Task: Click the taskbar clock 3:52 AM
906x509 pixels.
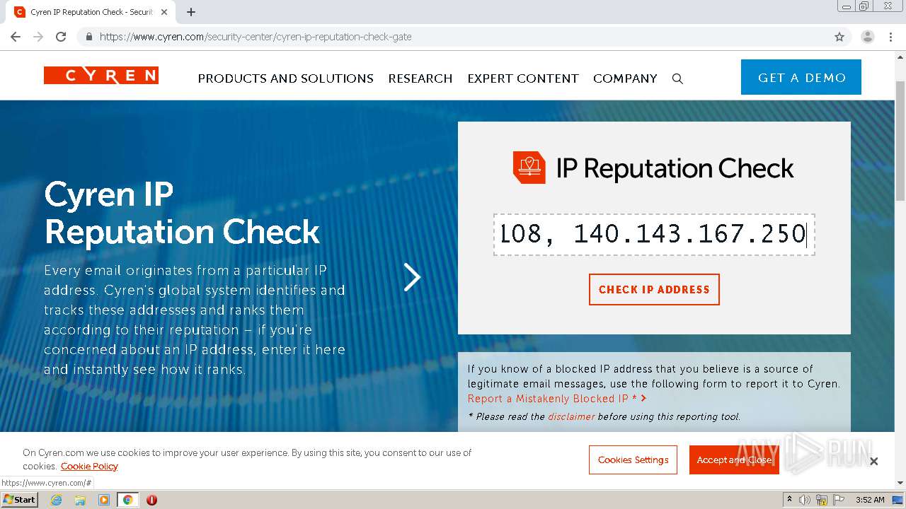Action: coord(870,500)
